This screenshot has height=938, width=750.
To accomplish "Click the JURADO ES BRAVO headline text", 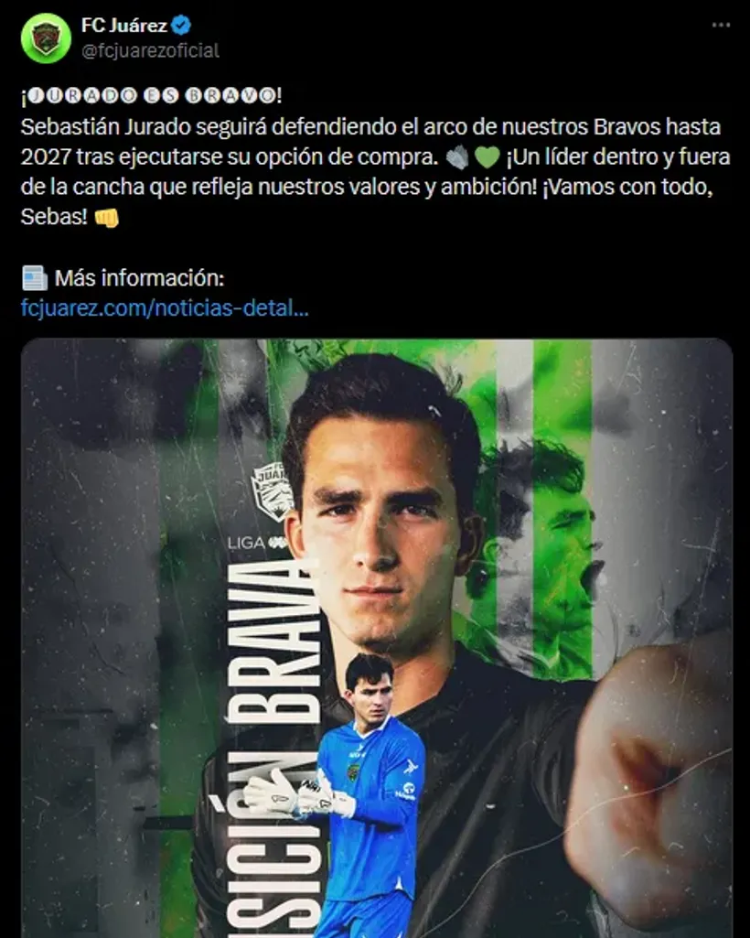I will (151, 96).
